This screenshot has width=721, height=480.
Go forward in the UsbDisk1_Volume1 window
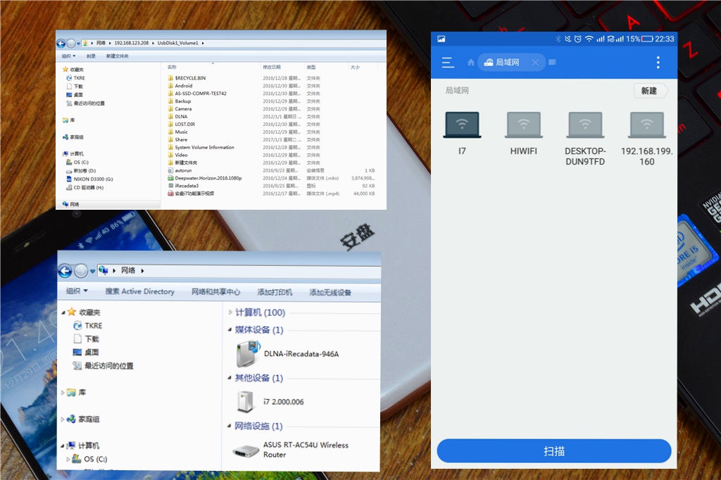point(71,43)
